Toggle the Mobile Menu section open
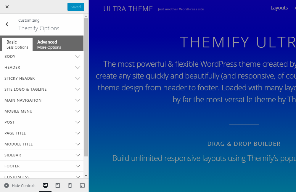The width and height of the screenshot is (296, 192). [42, 111]
